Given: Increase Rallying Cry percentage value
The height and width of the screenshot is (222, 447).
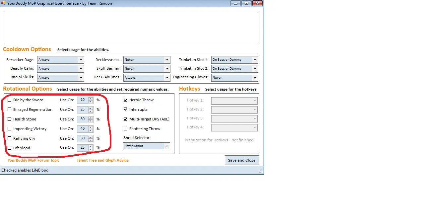Looking at the screenshot, I should point(91,137).
